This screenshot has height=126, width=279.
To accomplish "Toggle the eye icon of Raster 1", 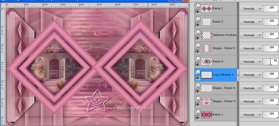I will point(198,118).
